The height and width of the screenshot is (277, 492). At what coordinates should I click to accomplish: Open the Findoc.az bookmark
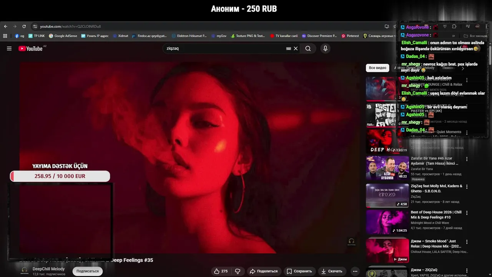coord(149,36)
